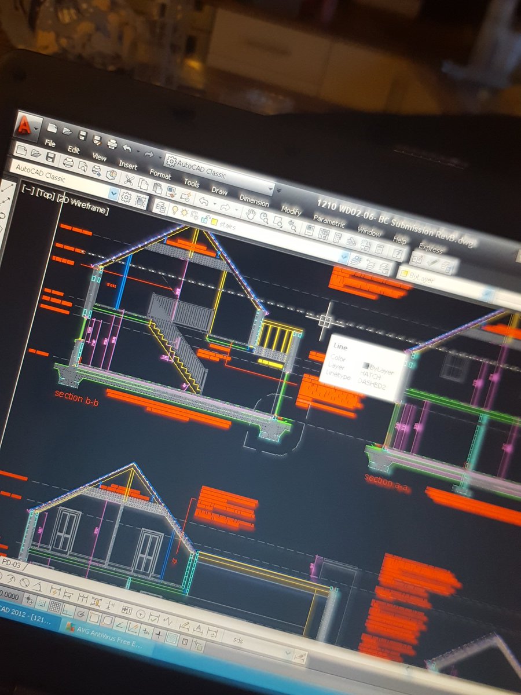Viewport: 521px width, 695px height.
Task: Open the Insert menu
Action: (128, 165)
